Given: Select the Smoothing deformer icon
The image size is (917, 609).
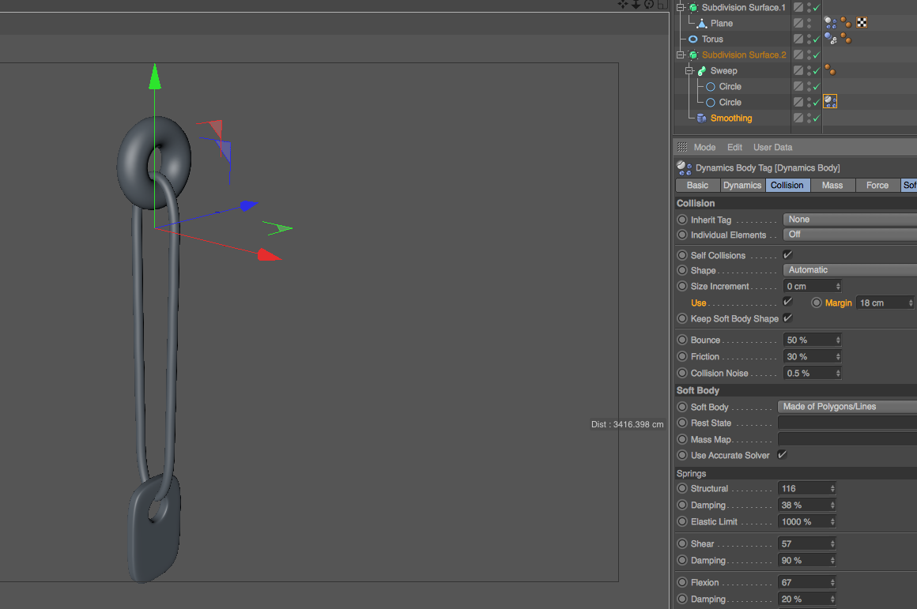Looking at the screenshot, I should pos(700,118).
